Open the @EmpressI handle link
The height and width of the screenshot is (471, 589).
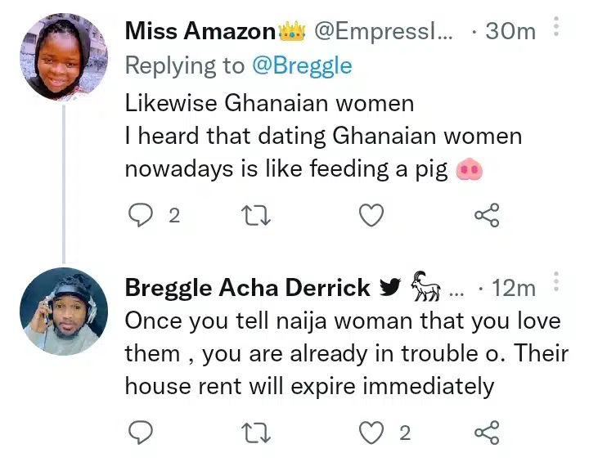point(384,32)
